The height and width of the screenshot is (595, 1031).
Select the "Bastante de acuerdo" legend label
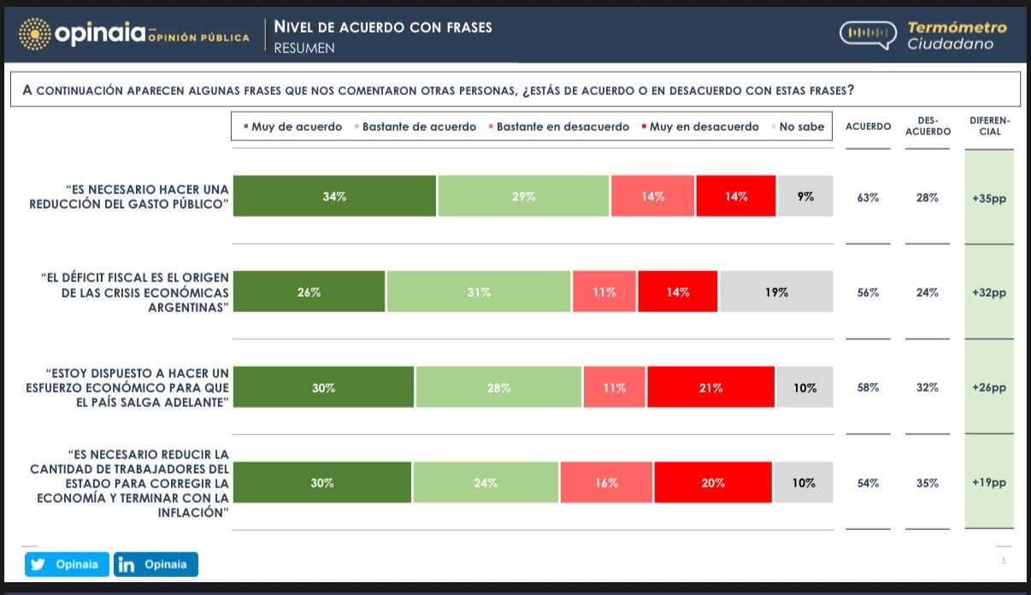pyautogui.click(x=419, y=127)
